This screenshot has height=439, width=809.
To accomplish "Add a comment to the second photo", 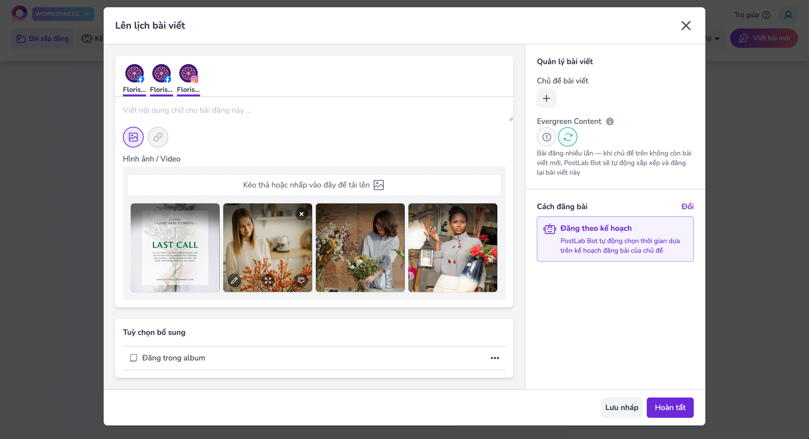I will pos(301,280).
